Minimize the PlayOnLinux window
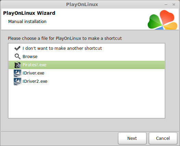Screen dimensions: 180x146 tap(166, 5)
